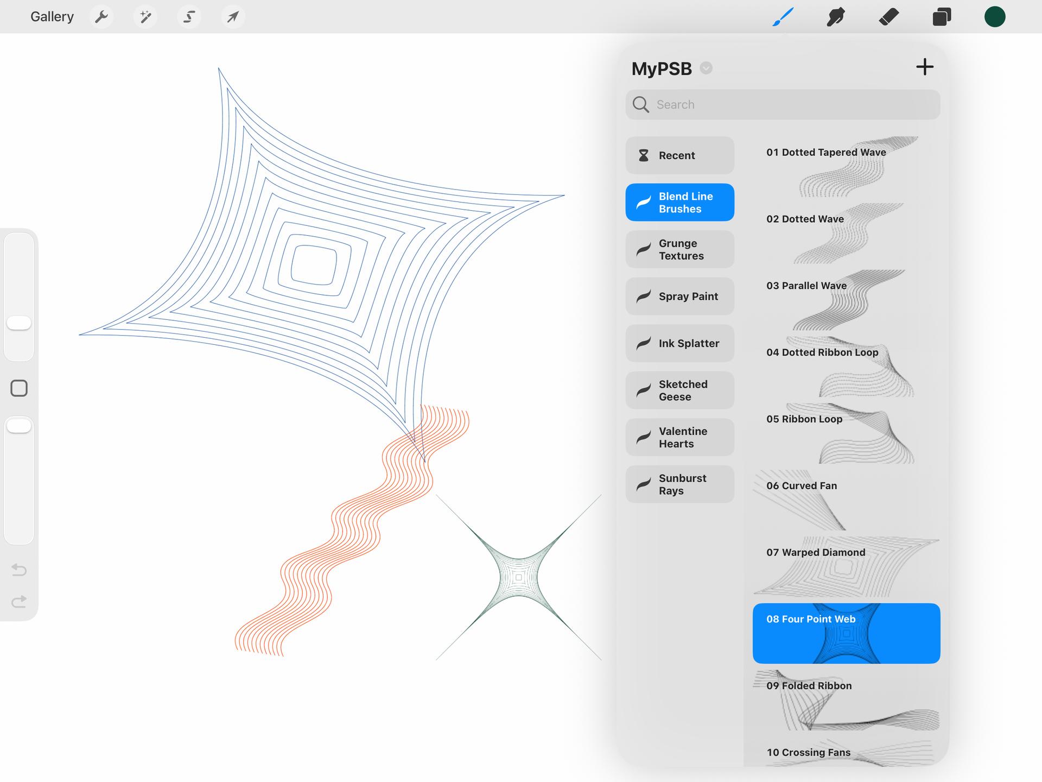
Task: Open the Adjustments magic wand menu
Action: coord(145,17)
